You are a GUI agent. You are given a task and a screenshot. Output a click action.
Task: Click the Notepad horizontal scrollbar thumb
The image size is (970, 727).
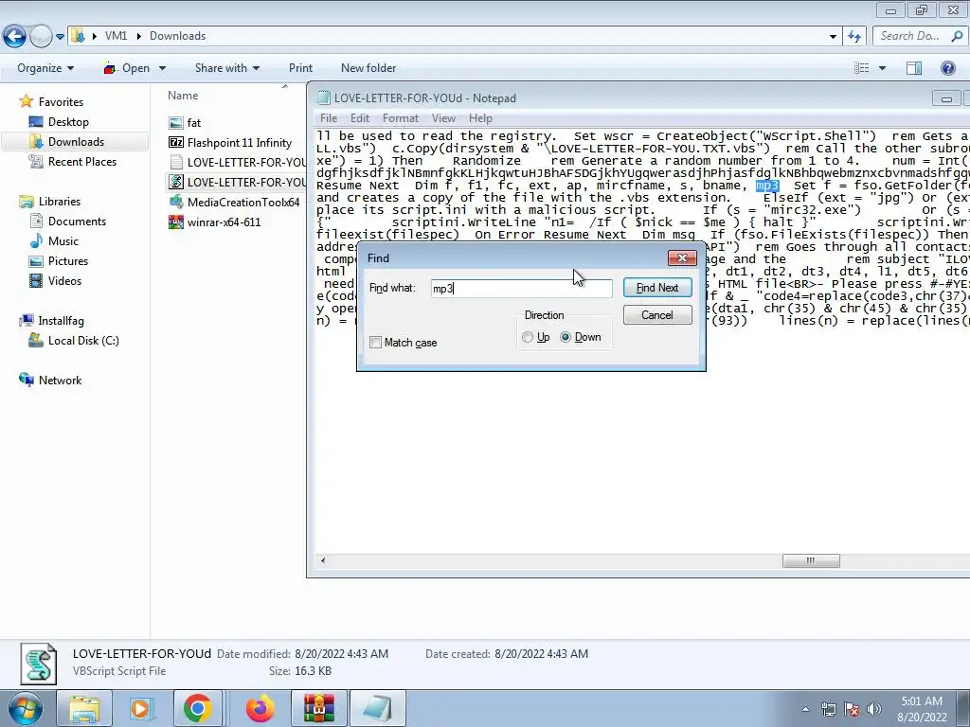811,560
